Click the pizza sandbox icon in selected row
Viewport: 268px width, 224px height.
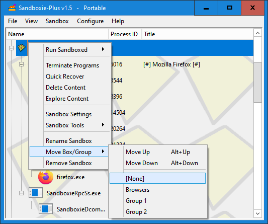coord(22,48)
